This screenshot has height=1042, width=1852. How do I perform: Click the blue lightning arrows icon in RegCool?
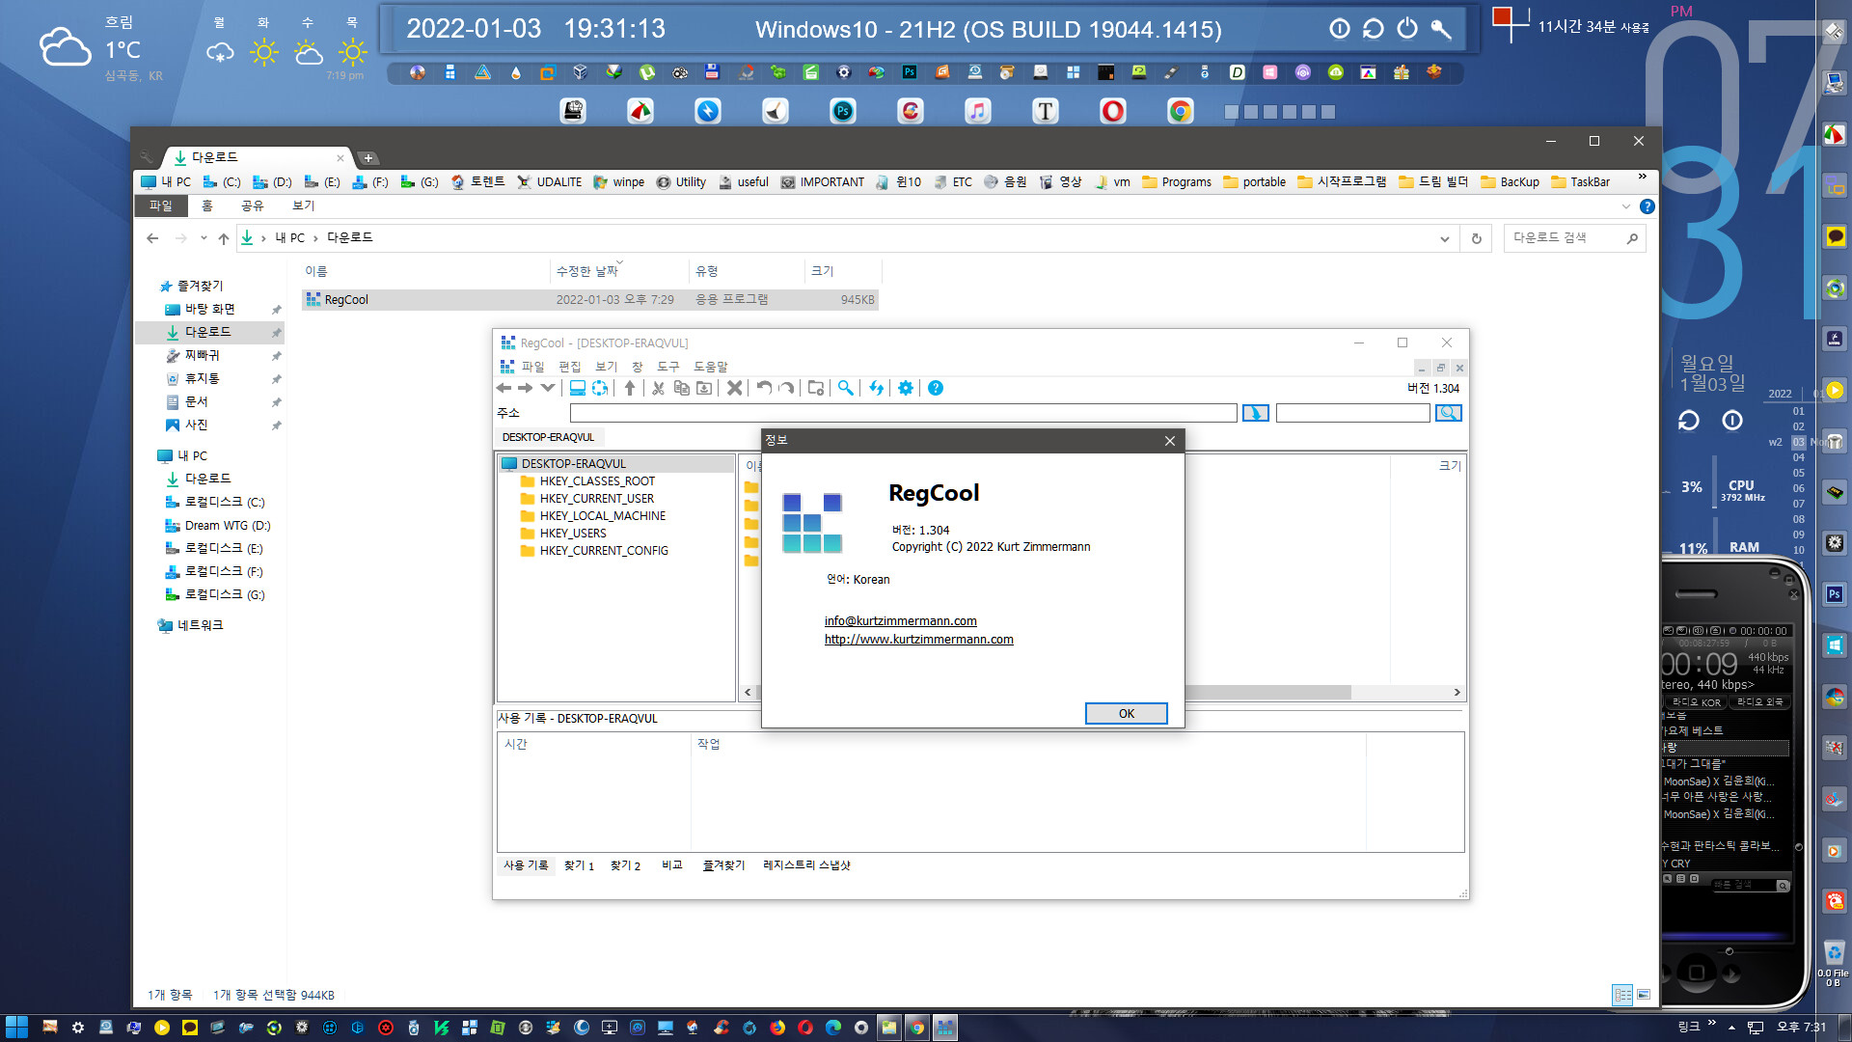[x=876, y=388]
